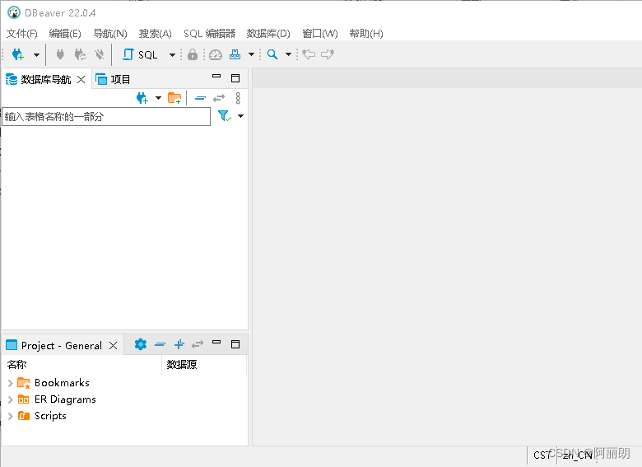Viewport: 642px width, 467px height.
Task: Expand the ER Diagrams folder chevron
Action: click(10, 399)
